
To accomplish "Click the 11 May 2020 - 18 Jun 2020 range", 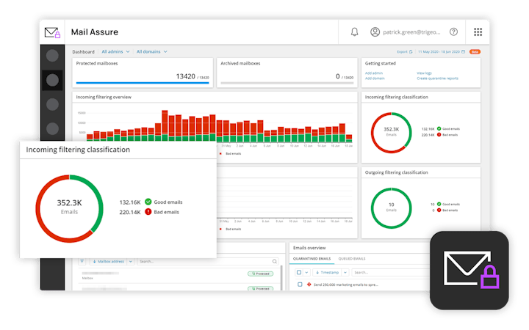I will pyautogui.click(x=439, y=52).
